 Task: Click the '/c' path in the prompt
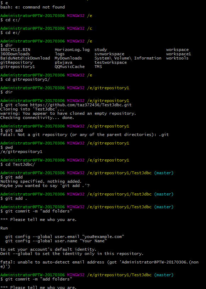[90, 28]
